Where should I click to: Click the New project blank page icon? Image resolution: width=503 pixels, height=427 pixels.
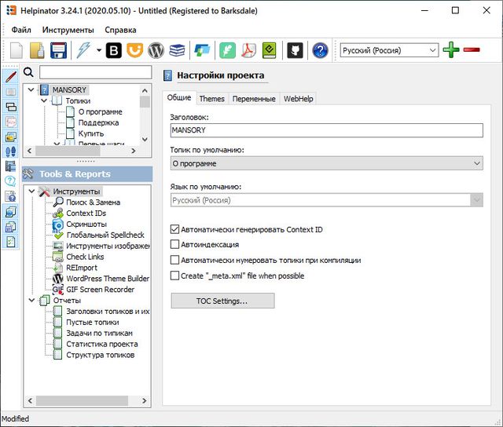tap(17, 51)
